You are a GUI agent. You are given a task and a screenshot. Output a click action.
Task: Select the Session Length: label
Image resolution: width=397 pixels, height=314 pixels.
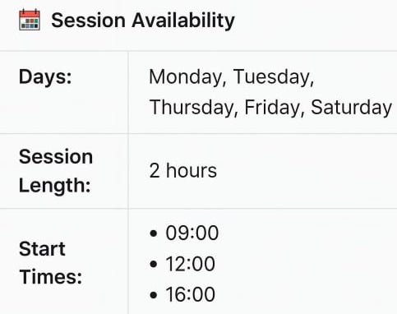[x=56, y=171]
